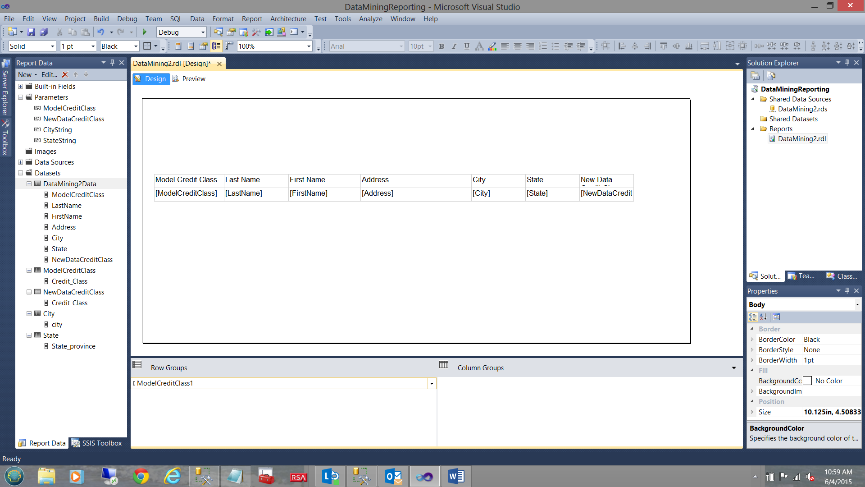Click the Undo toolbar icon
Screen dimensions: 865x487
point(100,32)
